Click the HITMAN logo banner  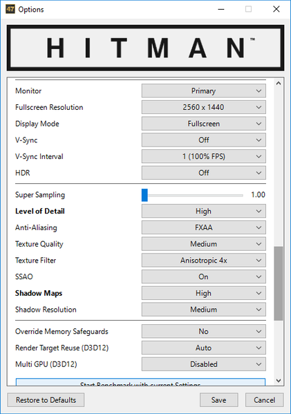(x=145, y=48)
